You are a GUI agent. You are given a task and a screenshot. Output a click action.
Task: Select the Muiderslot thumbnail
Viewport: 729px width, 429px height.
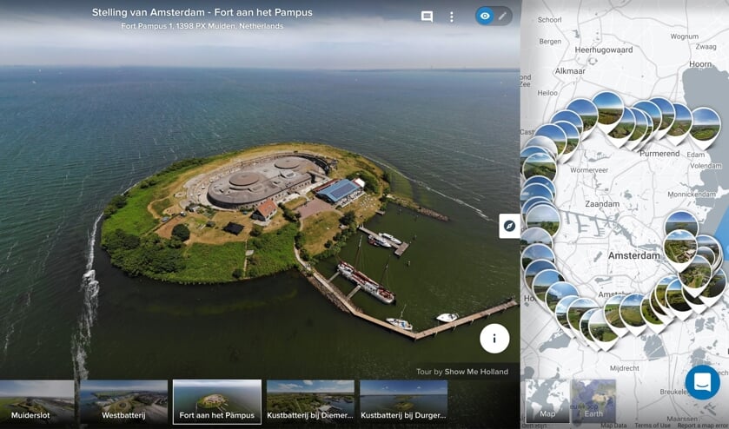36,401
